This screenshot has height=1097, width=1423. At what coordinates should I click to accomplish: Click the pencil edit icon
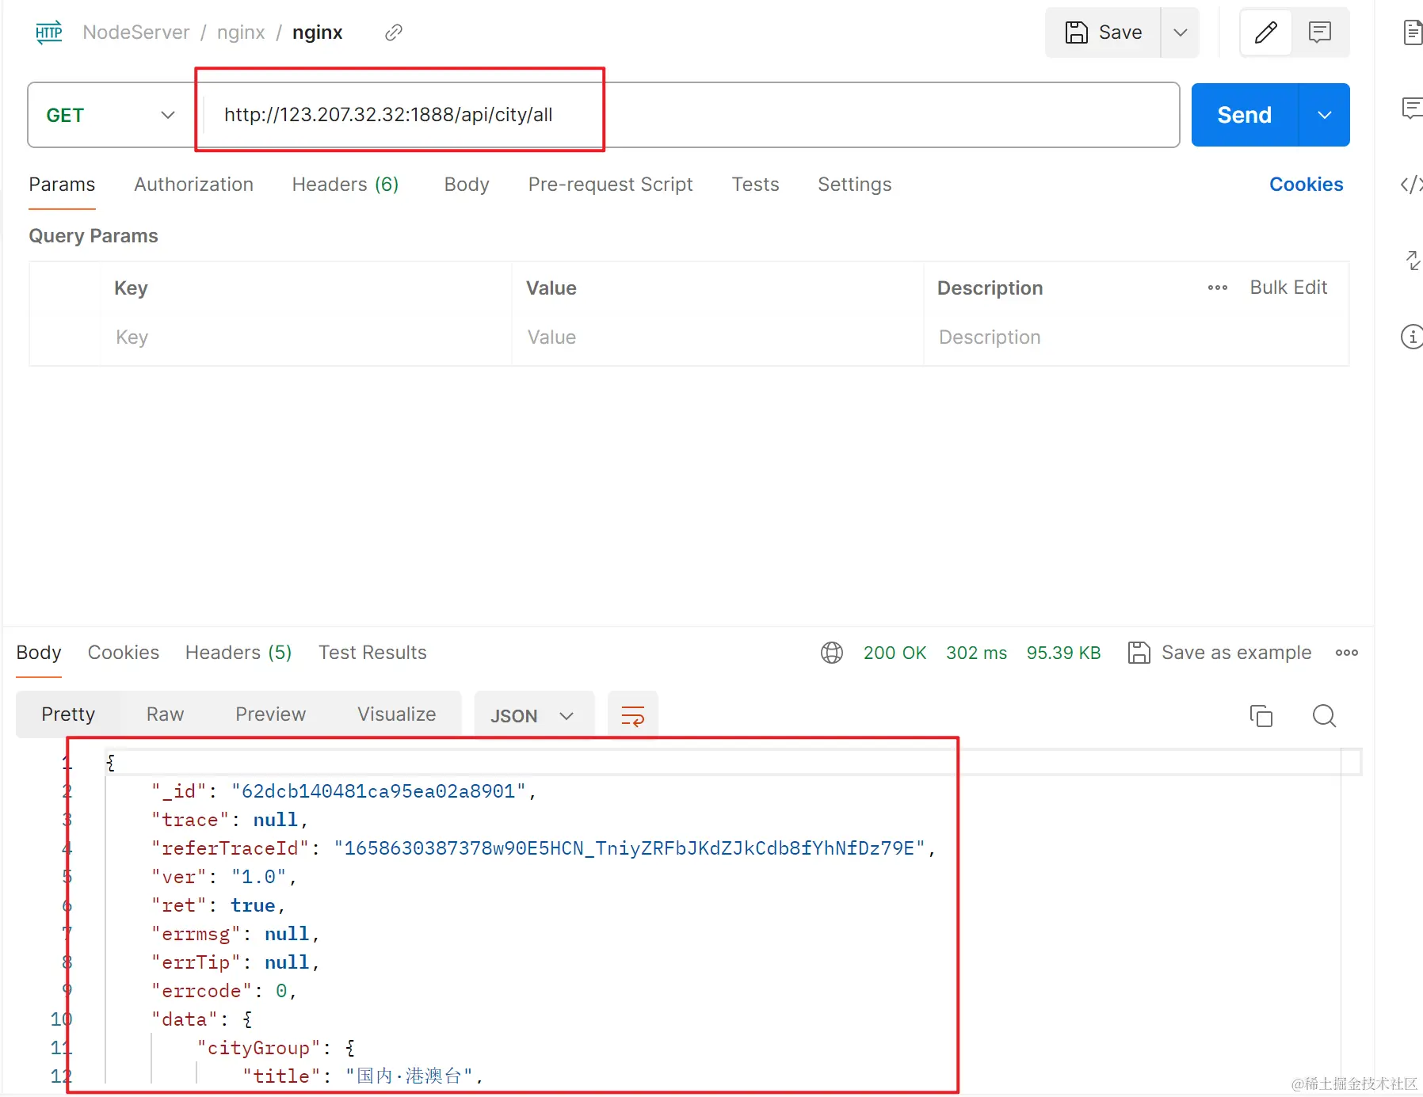point(1266,32)
